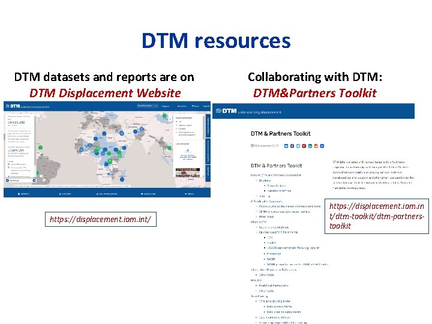Click the right panel scrollbar on map site
Viewport: 432px width, 324px height.
click(x=204, y=127)
